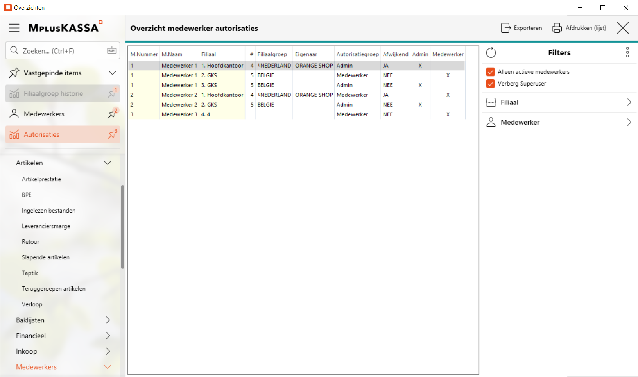The image size is (638, 377).
Task: Select Slapende artikelen in the sidebar
Action: tap(46, 257)
